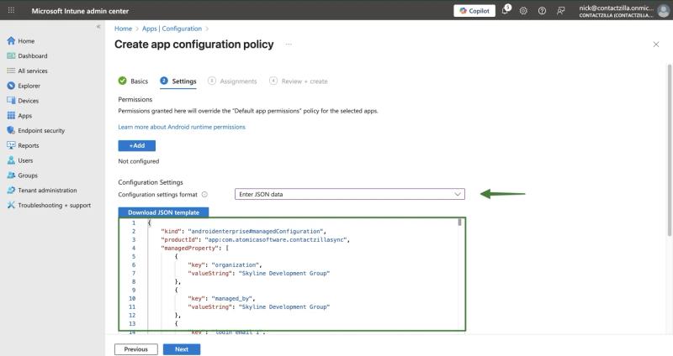The width and height of the screenshot is (673, 356).
Task: Open the help question mark icon
Action: pos(542,11)
